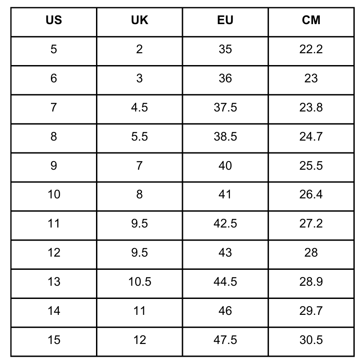Image resolution: width=364 pixels, height=364 pixels.
Task: Select the CM value 28 cell
Action: pos(311,255)
